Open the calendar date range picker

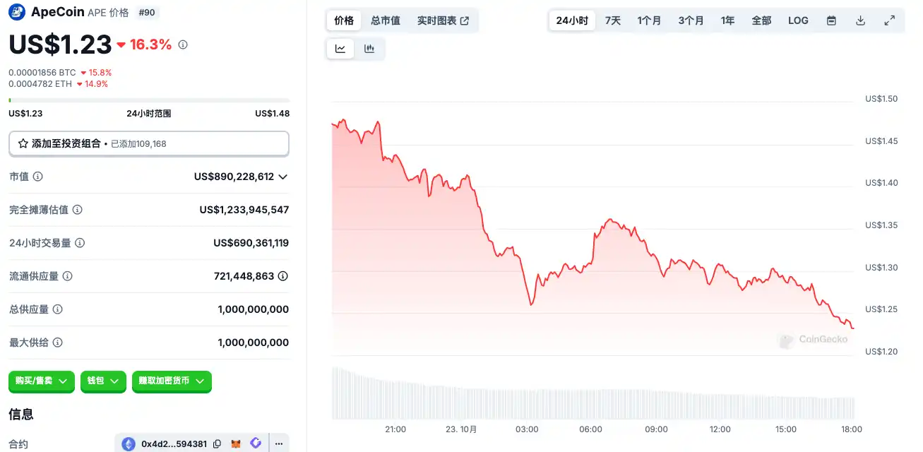click(x=831, y=20)
